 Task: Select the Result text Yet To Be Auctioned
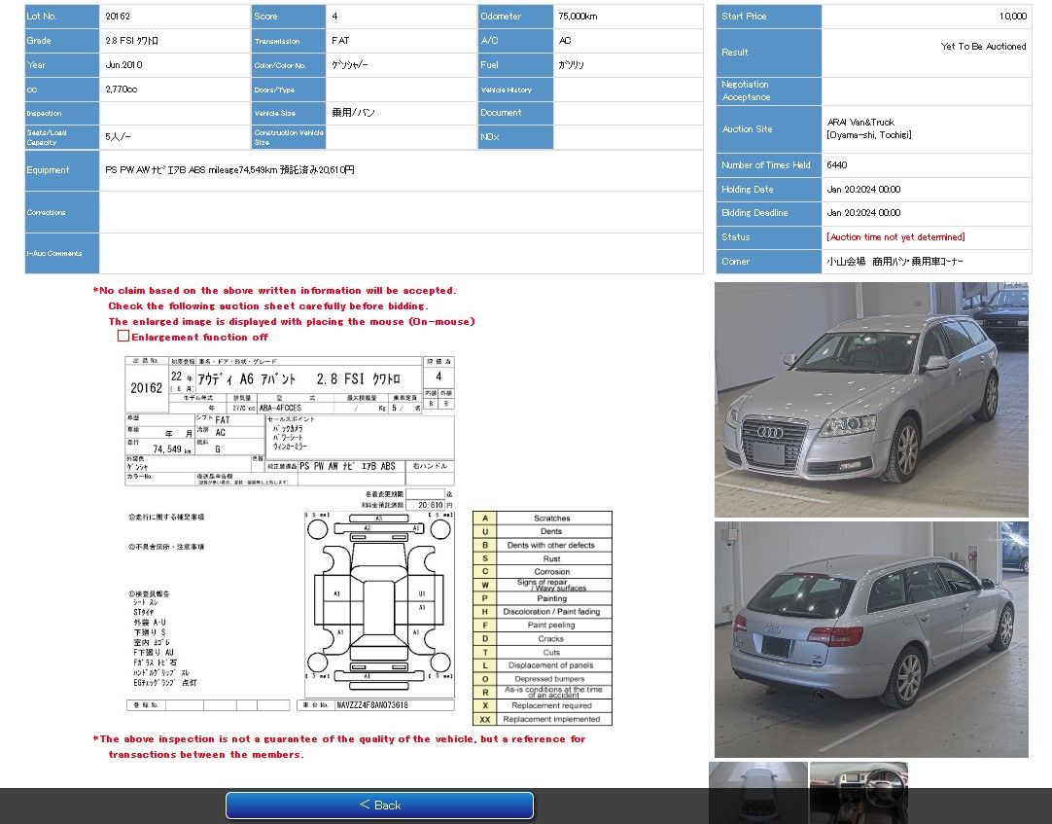(x=983, y=47)
